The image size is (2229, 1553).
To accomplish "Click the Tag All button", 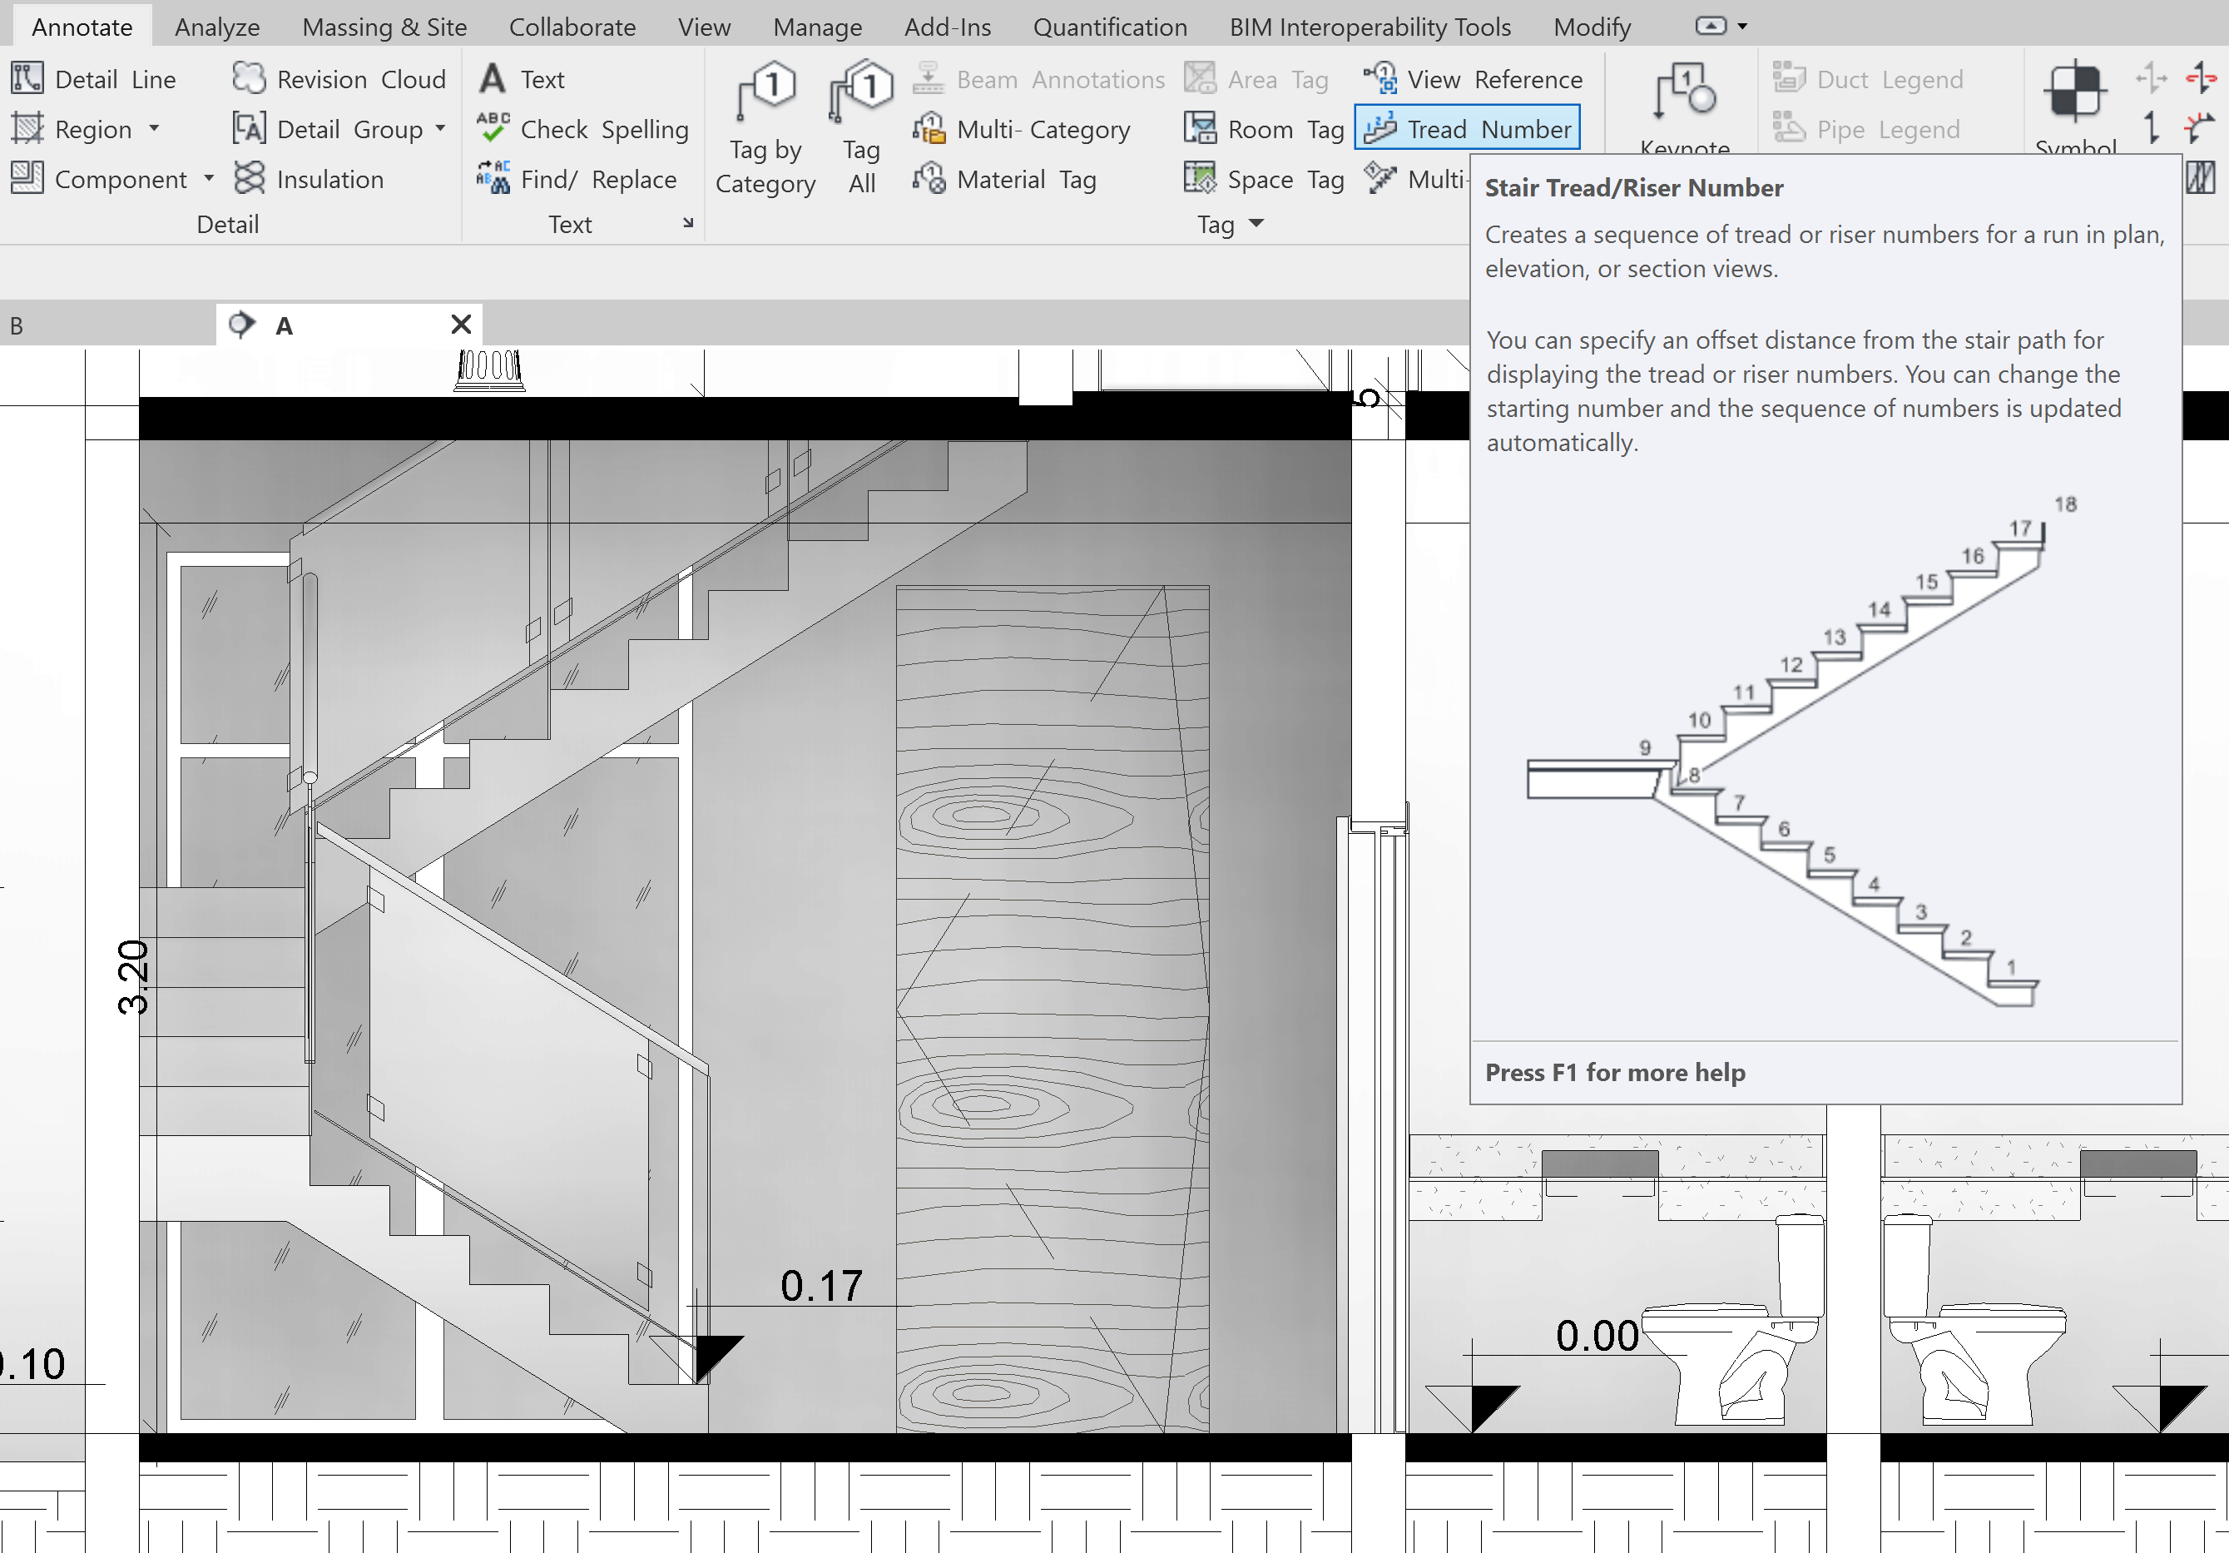I will [861, 127].
